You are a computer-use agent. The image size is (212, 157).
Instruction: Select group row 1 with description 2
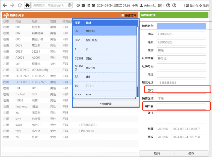point(105,49)
